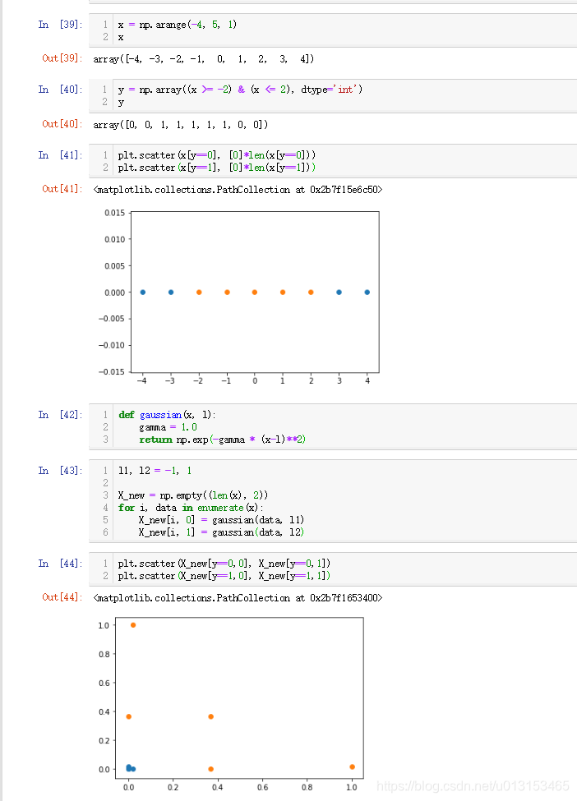Click the orange point near x=1.0 in second plot
The width and height of the screenshot is (577, 801).
352,766
